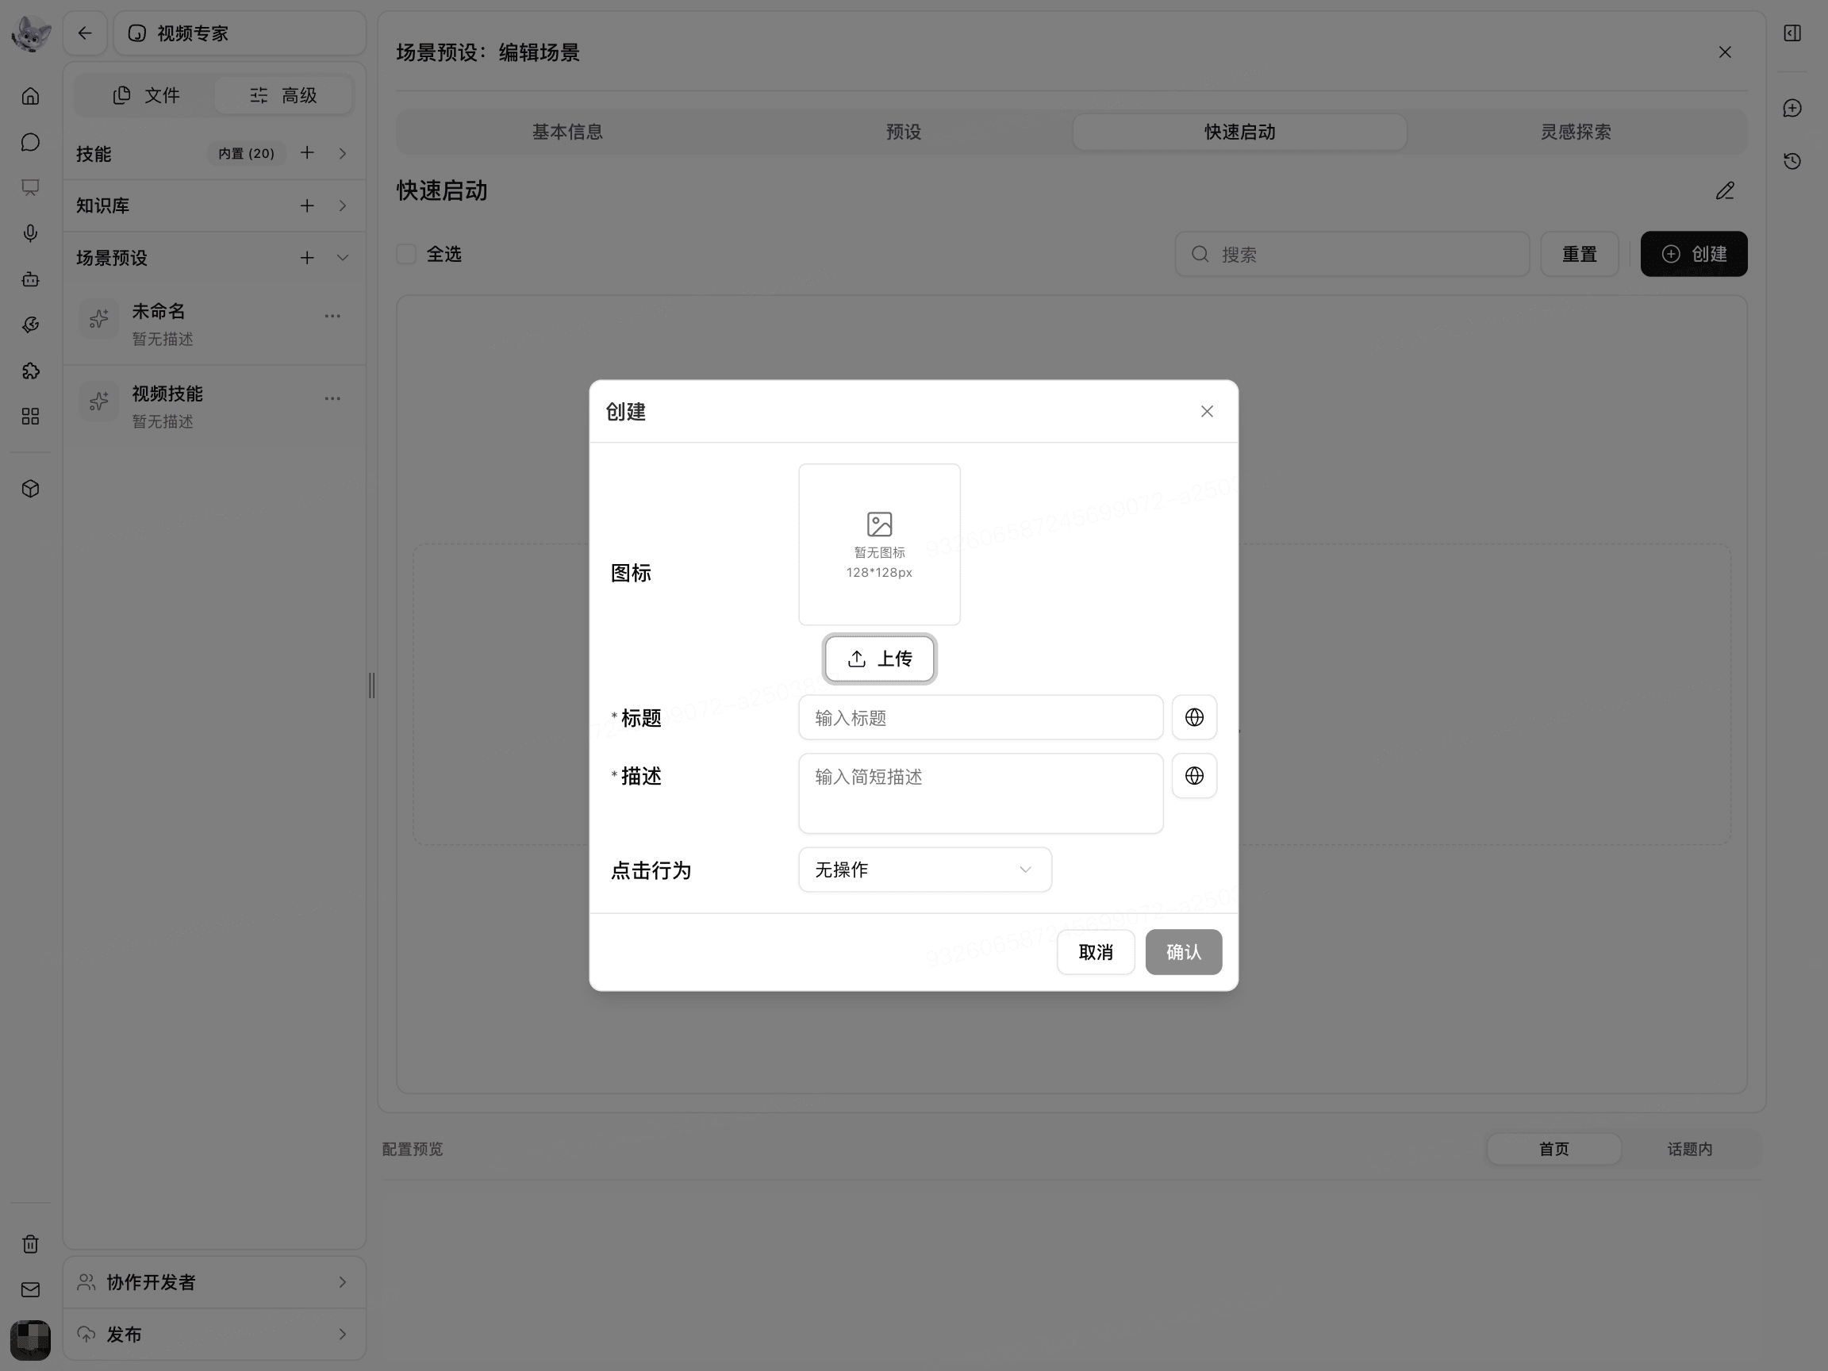Open the four-squares apps grid icon
Image resolution: width=1828 pixels, height=1371 pixels.
coord(31,417)
